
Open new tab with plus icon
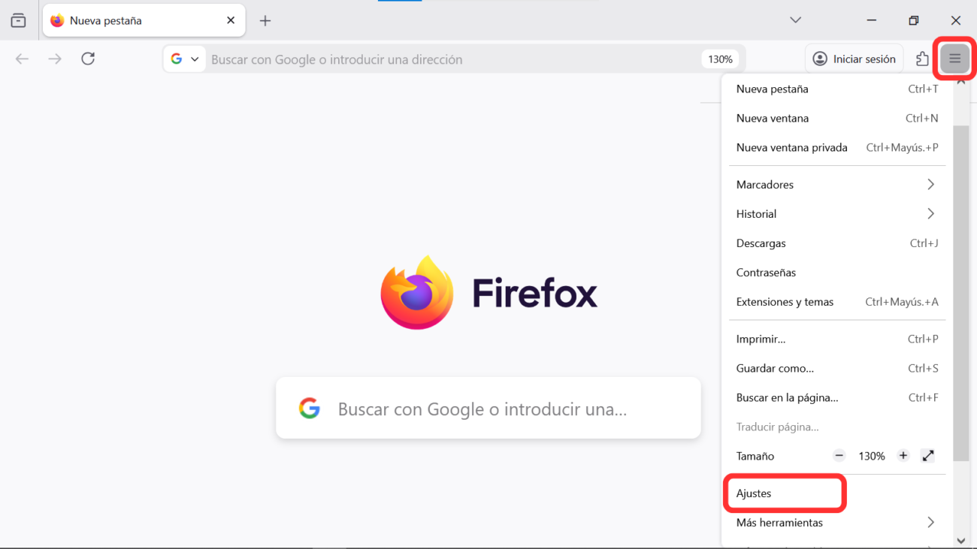(x=265, y=21)
